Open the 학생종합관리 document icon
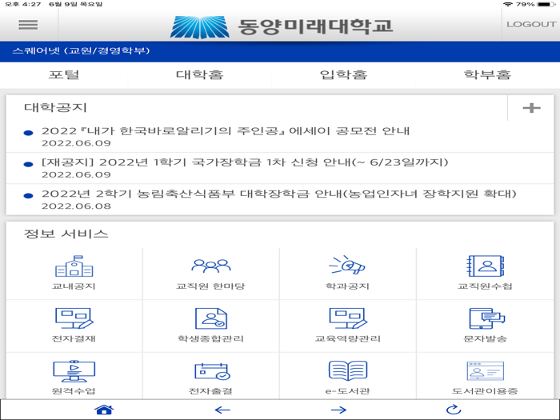560x420 pixels. [x=210, y=318]
